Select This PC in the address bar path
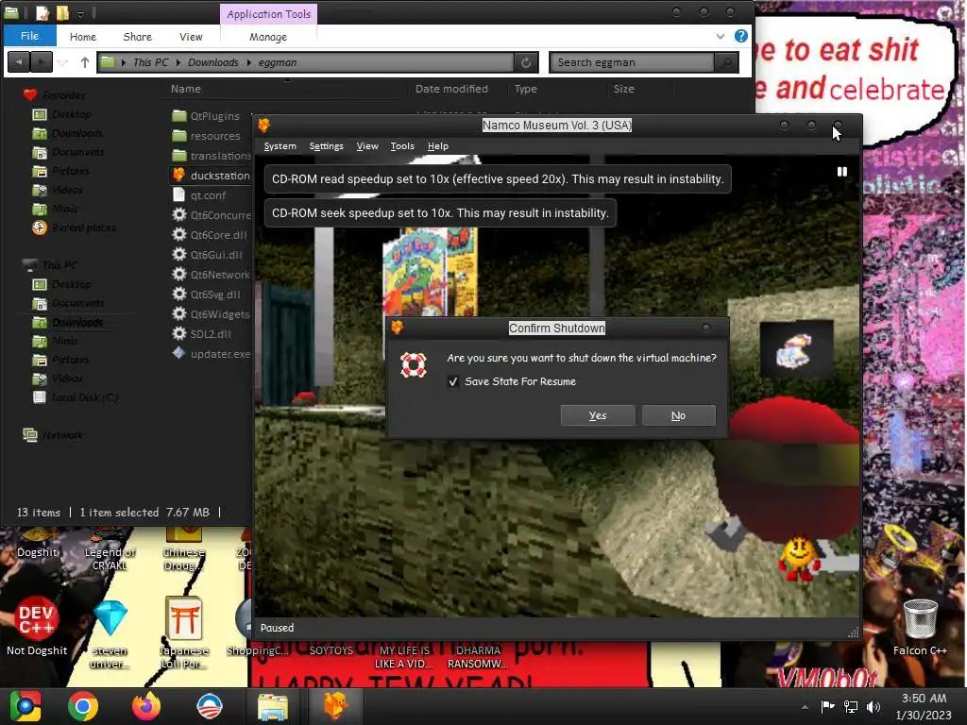The image size is (967, 725). 150,62
